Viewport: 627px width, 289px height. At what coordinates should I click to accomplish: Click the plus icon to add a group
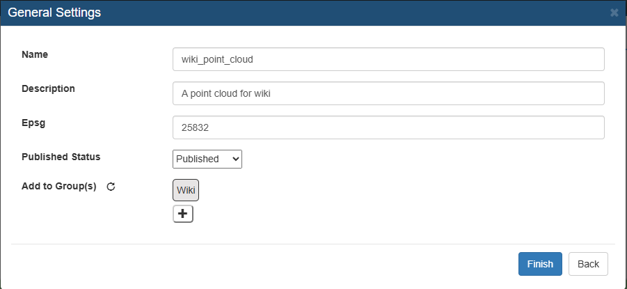click(183, 214)
